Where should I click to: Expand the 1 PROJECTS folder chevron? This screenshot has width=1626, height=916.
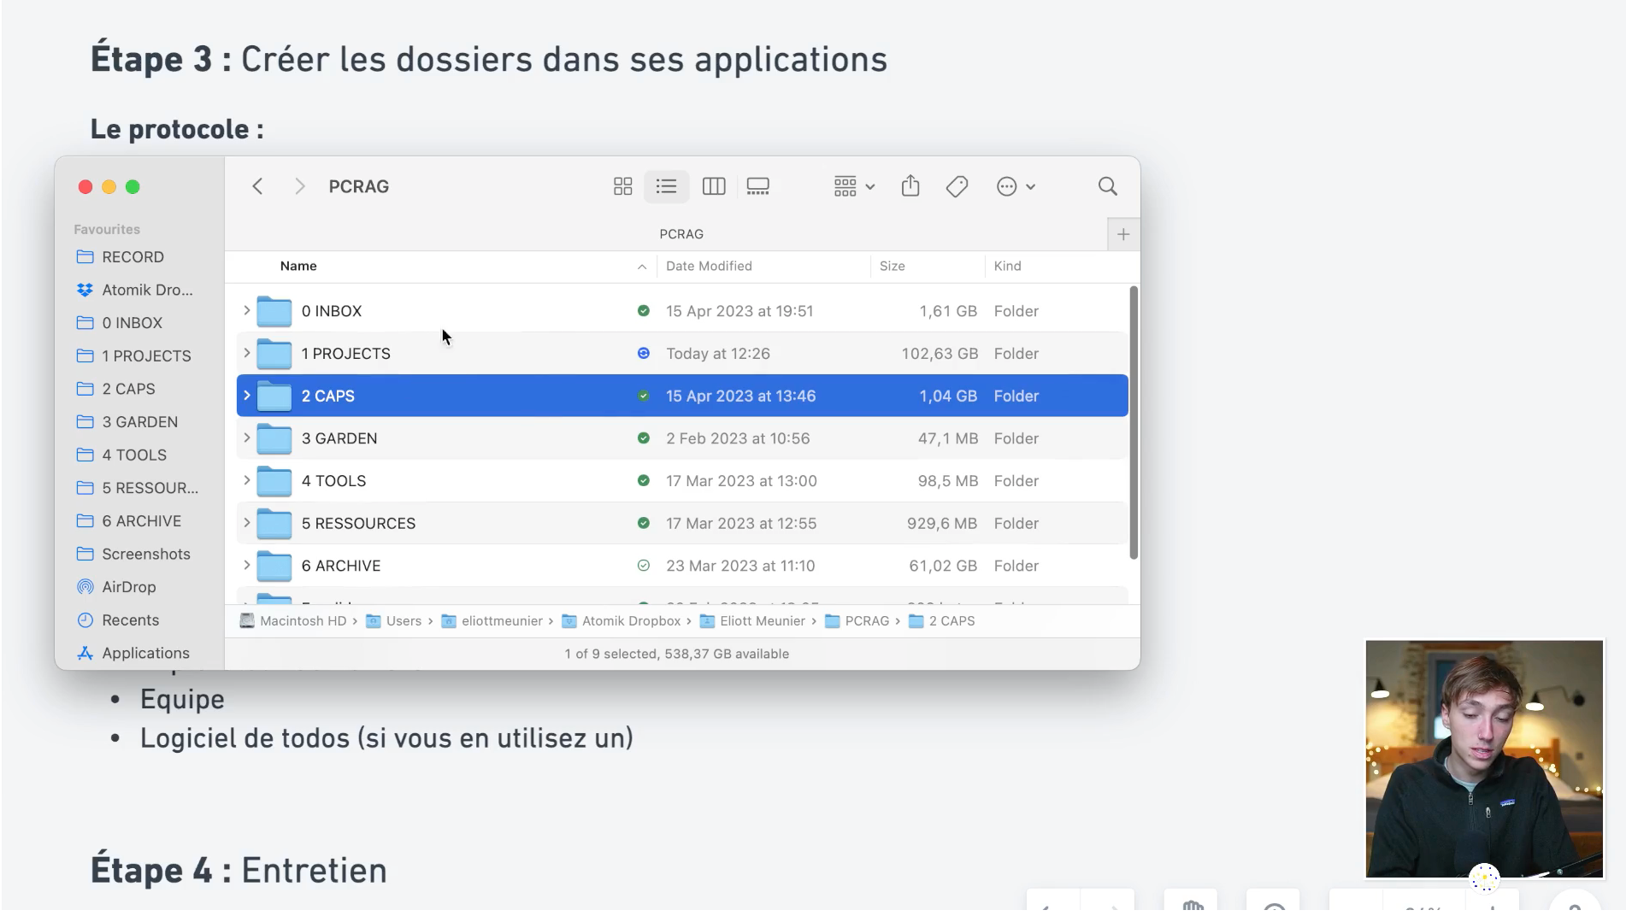click(x=247, y=353)
